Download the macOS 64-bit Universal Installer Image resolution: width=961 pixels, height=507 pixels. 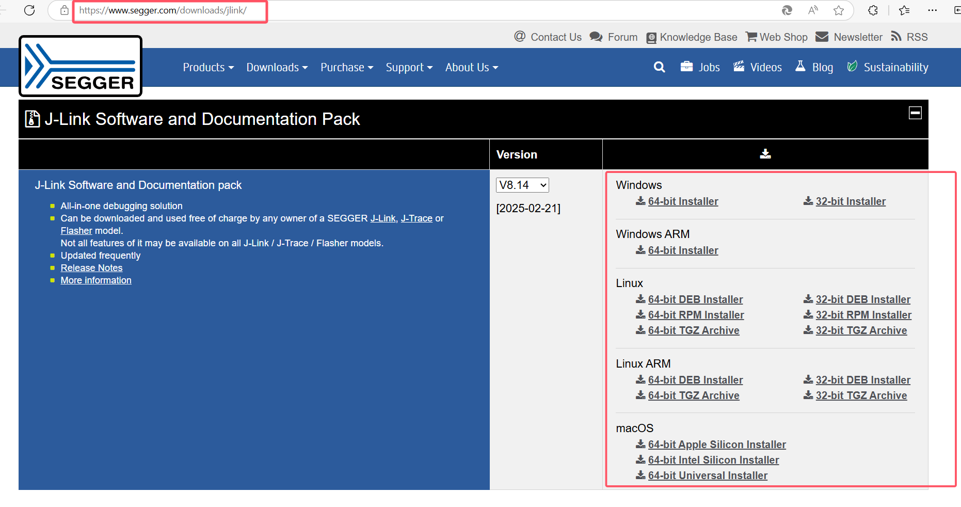tap(708, 476)
